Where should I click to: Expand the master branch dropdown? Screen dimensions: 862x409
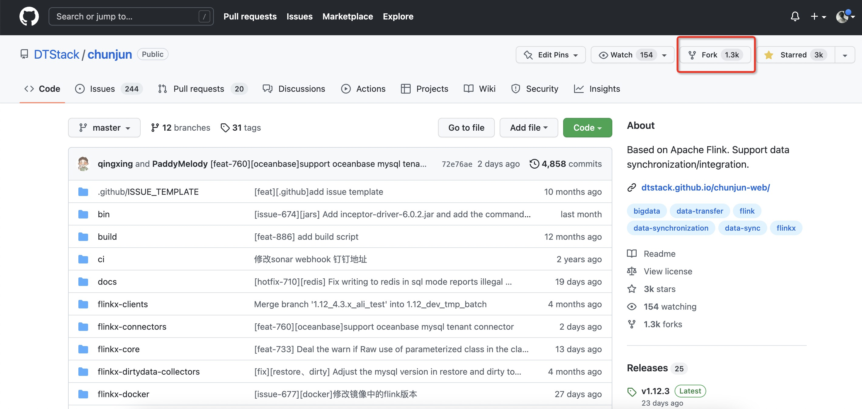(x=104, y=128)
